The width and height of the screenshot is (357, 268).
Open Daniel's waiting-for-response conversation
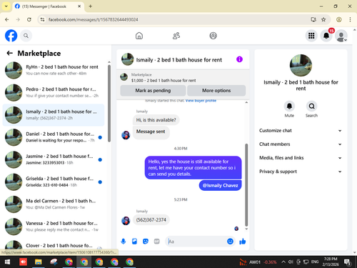[54, 137]
